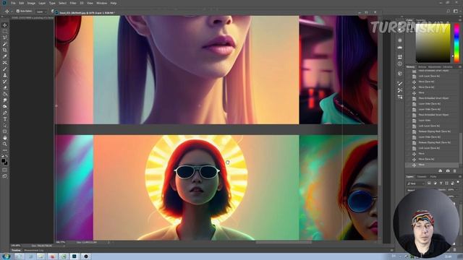
Task: Toggle the type layers filter T icon
Action: 441,183
